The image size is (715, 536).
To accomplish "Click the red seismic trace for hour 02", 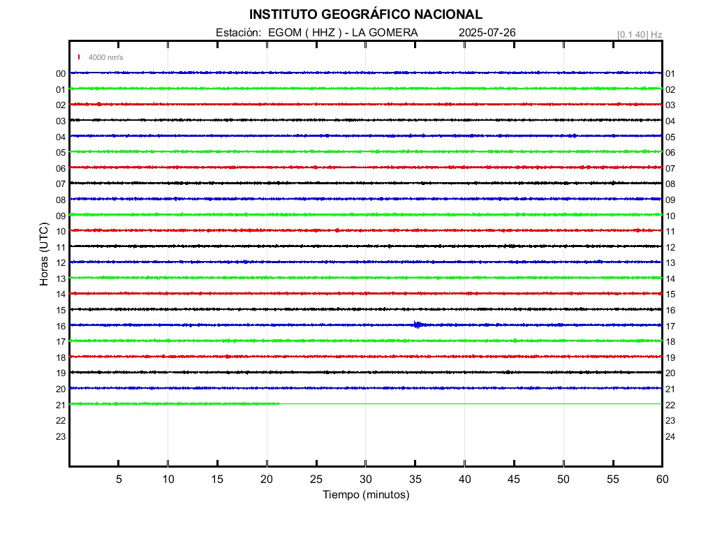I will pyautogui.click(x=366, y=105).
